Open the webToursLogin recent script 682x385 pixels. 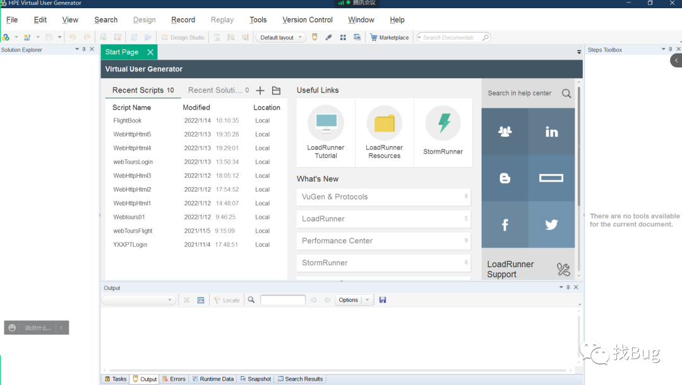(133, 162)
